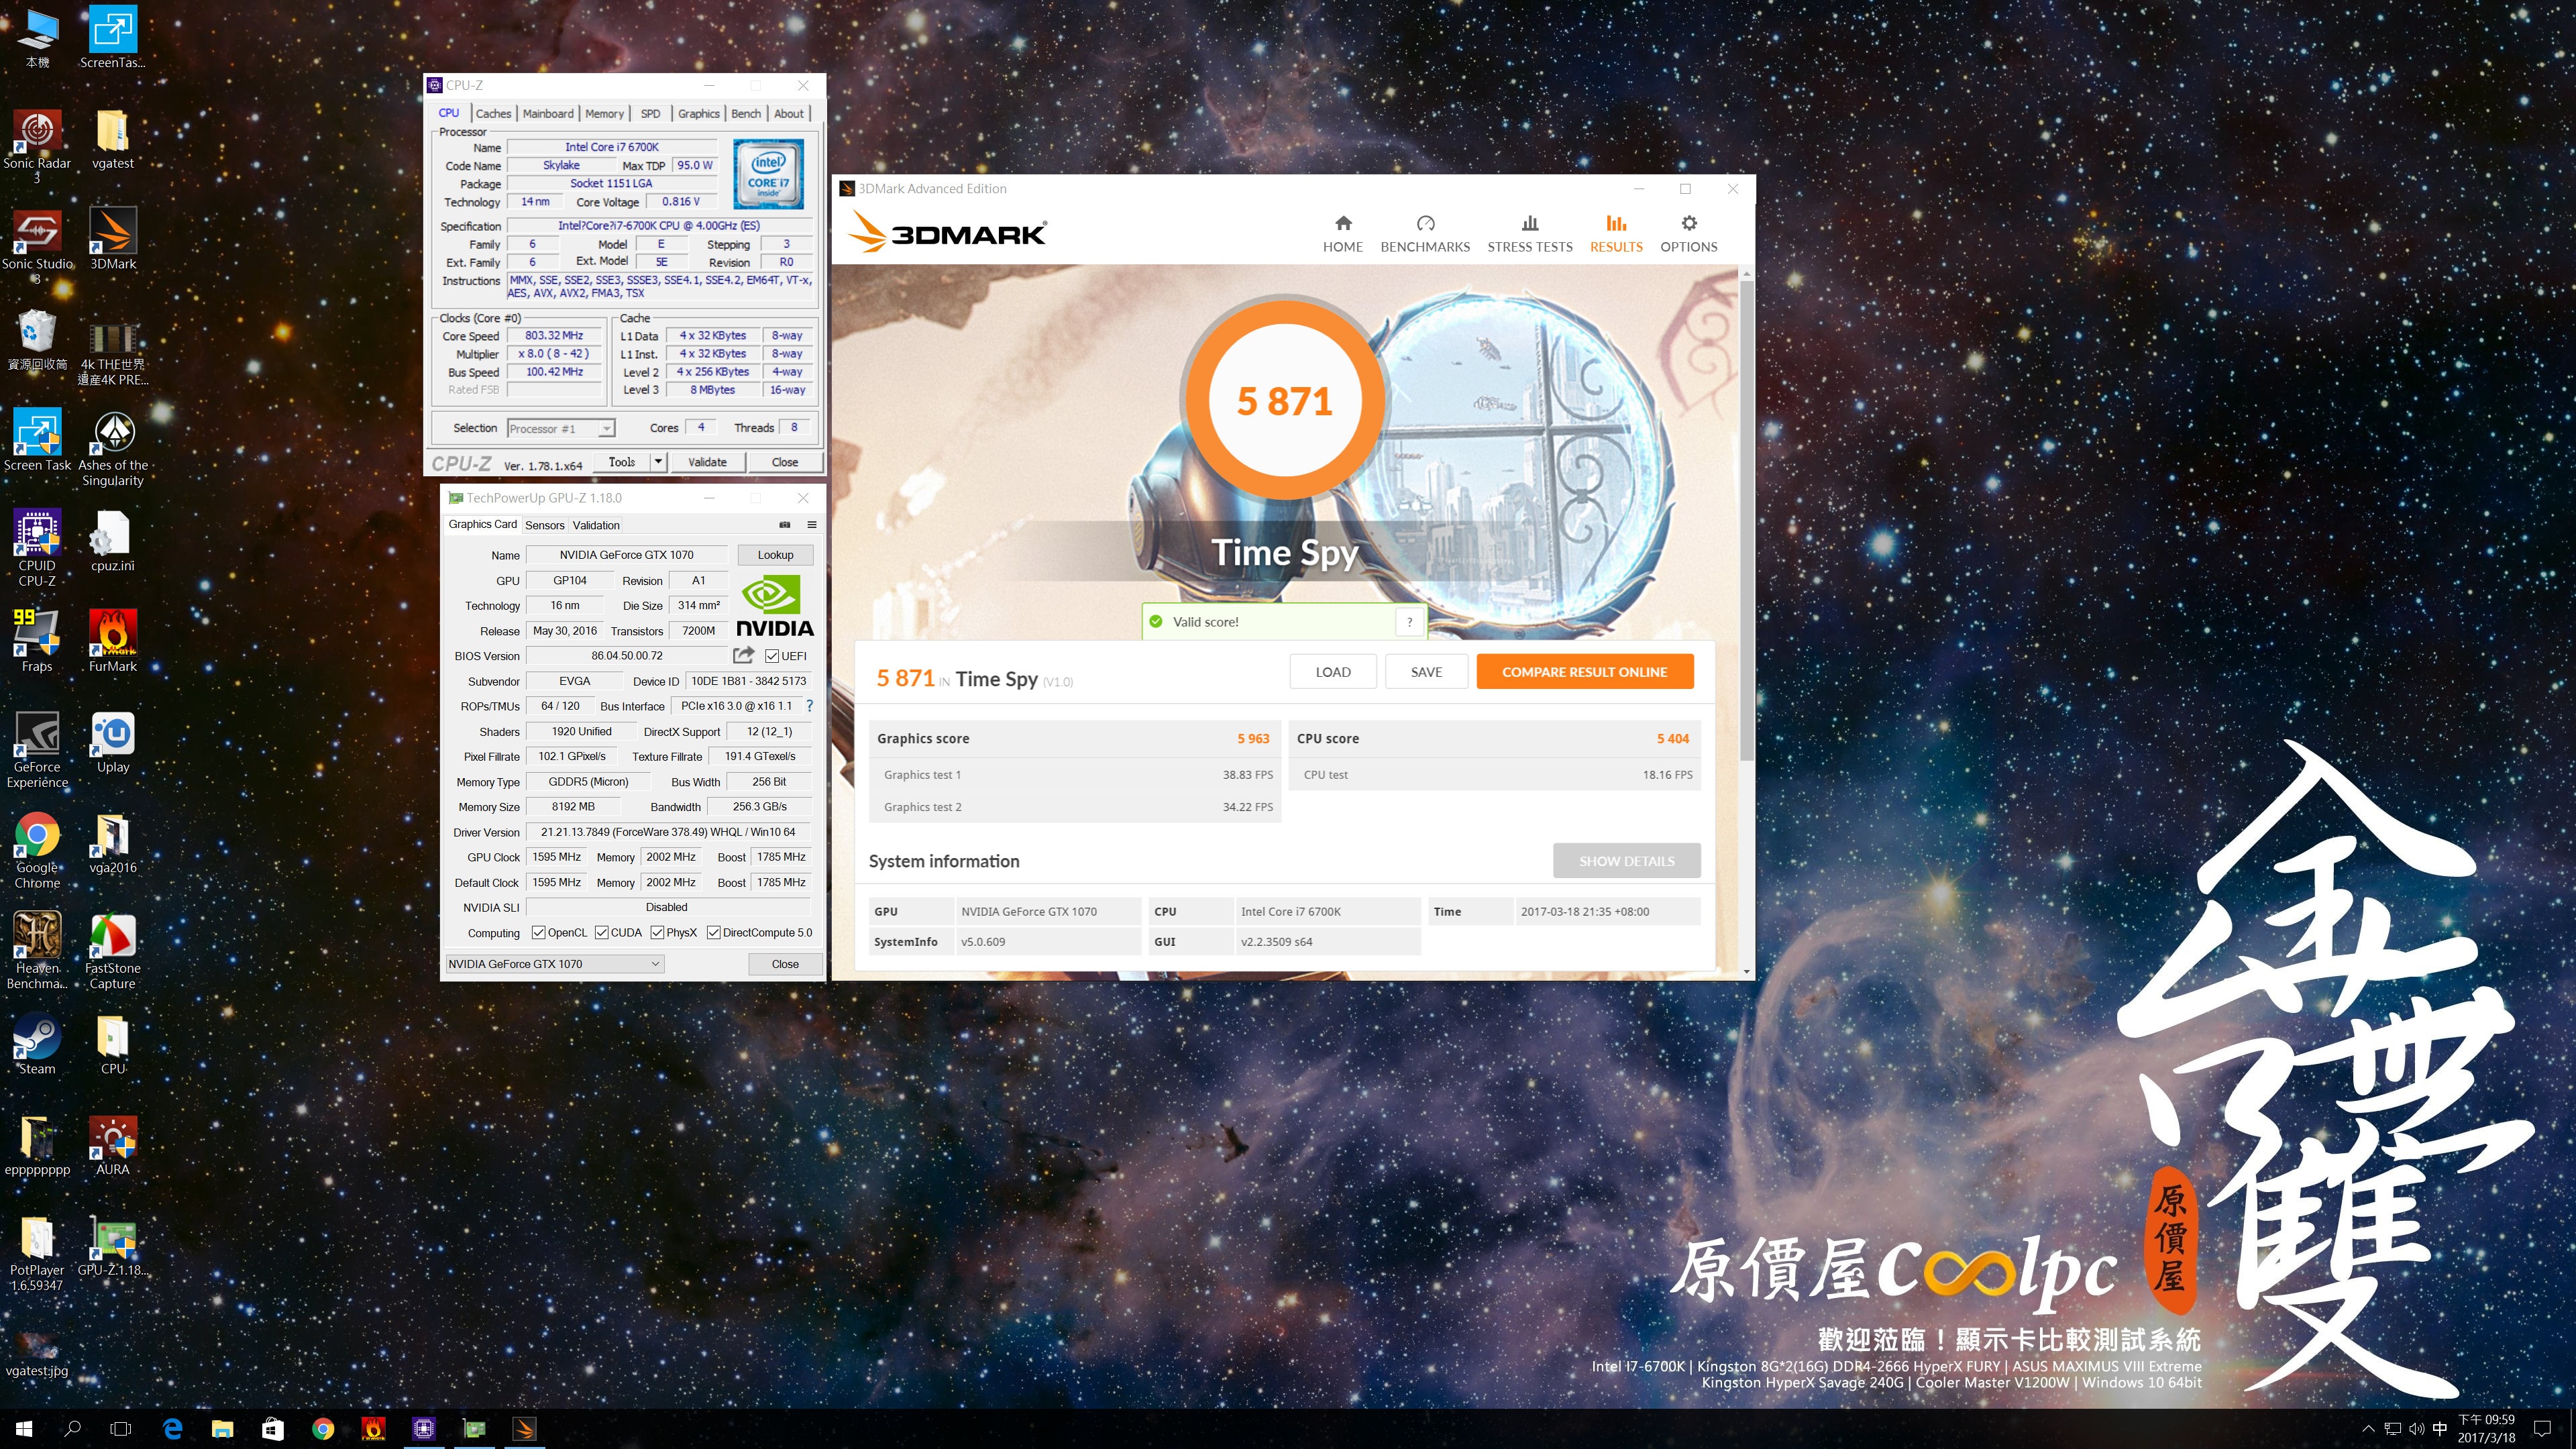2576x1449 pixels.
Task: Open 3DMark STRESS TESTS section
Action: pos(1529,234)
